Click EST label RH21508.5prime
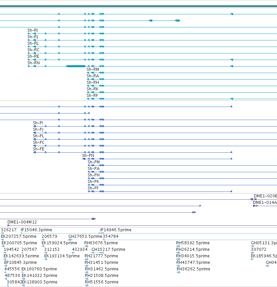 point(102,276)
